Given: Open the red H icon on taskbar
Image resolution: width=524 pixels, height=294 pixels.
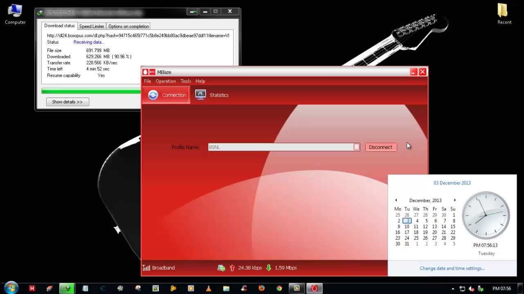Looking at the screenshot, I should pyautogui.click(x=32, y=288).
